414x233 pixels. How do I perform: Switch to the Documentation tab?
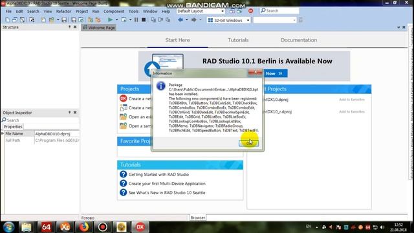point(299,40)
